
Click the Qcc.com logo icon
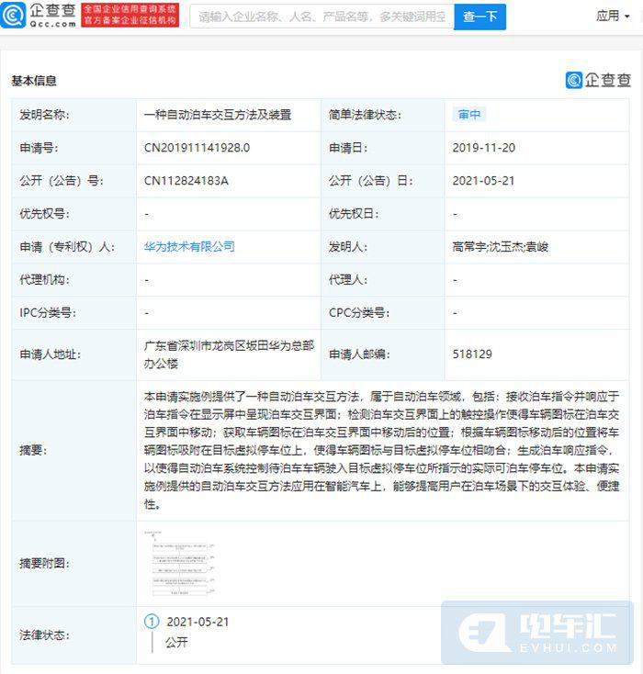tap(14, 15)
